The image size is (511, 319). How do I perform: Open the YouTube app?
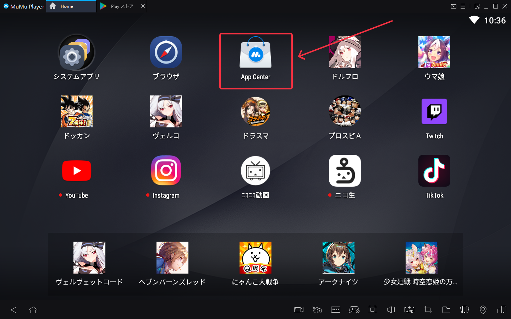(x=77, y=171)
